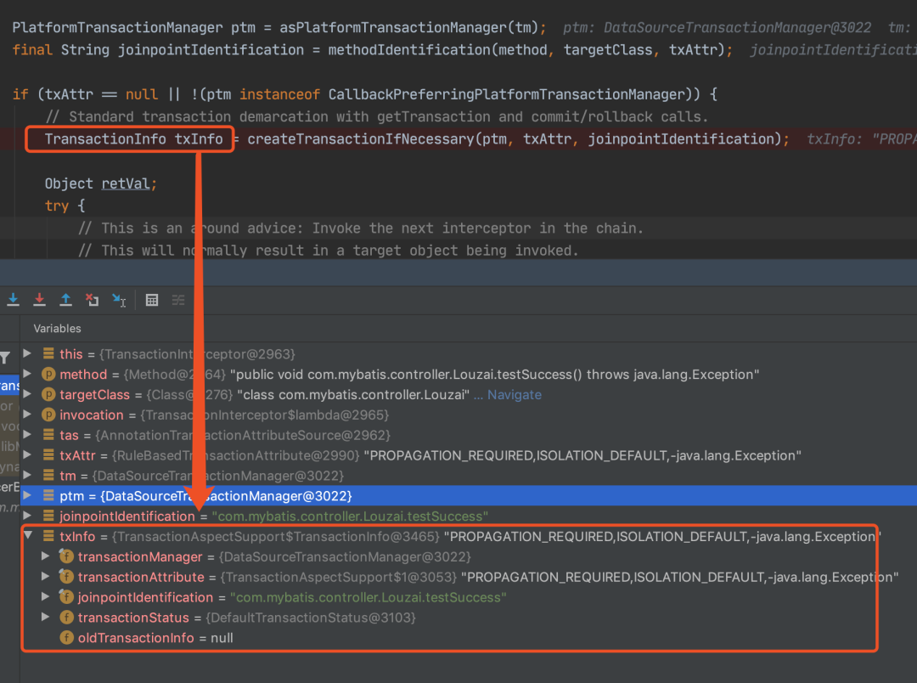The height and width of the screenshot is (683, 917).
Task: Click the field icon beside 'oldTransactionInfo'
Action: pos(67,637)
